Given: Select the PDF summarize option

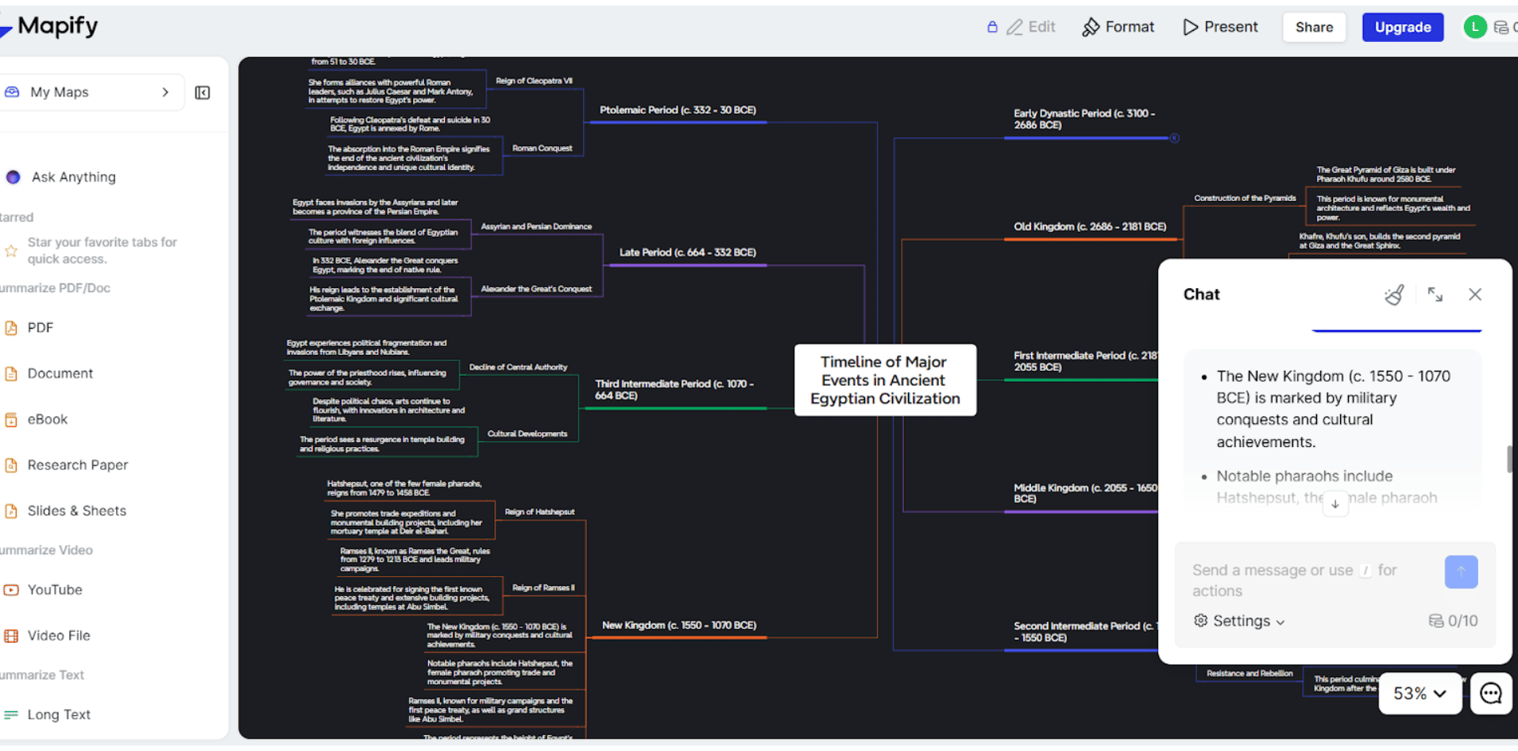Looking at the screenshot, I should coord(41,327).
